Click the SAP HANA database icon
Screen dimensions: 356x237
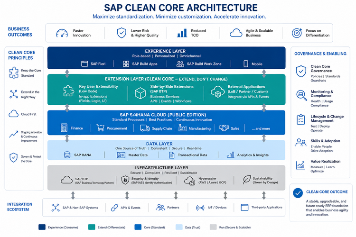coord(67,155)
